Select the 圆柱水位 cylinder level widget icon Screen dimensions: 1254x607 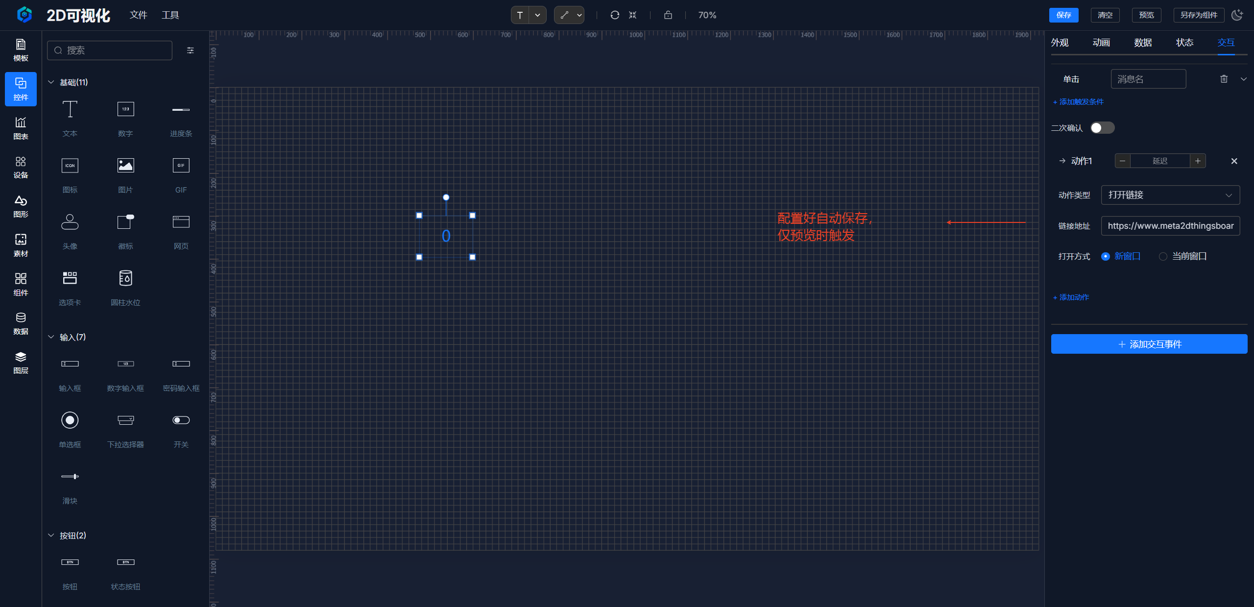click(x=125, y=278)
